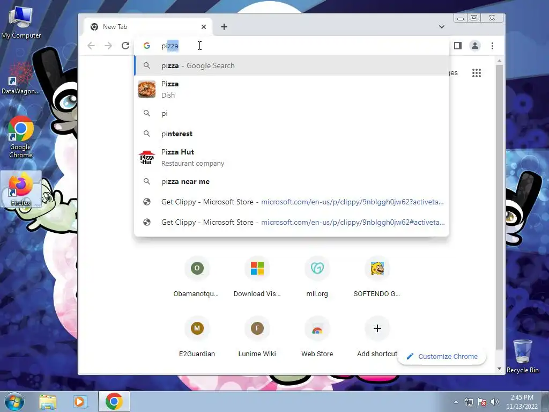Go back using Chrome's back arrow

[91, 46]
